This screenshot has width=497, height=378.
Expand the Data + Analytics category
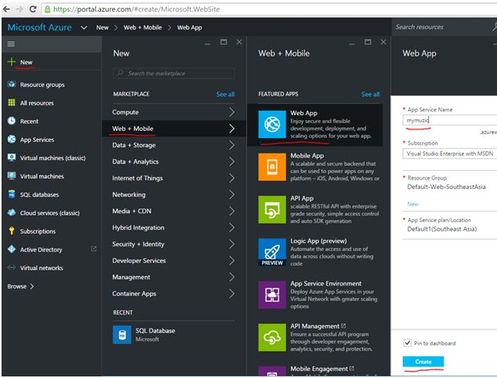click(174, 162)
